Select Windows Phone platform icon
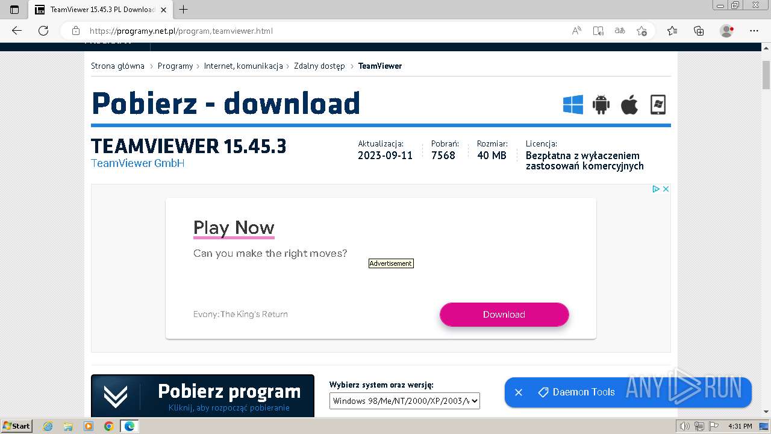Image resolution: width=771 pixels, height=434 pixels. click(658, 104)
